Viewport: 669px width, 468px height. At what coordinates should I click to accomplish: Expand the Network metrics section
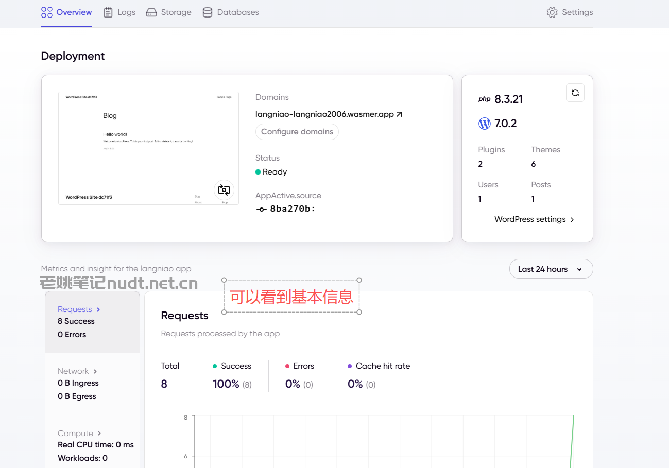click(93, 384)
